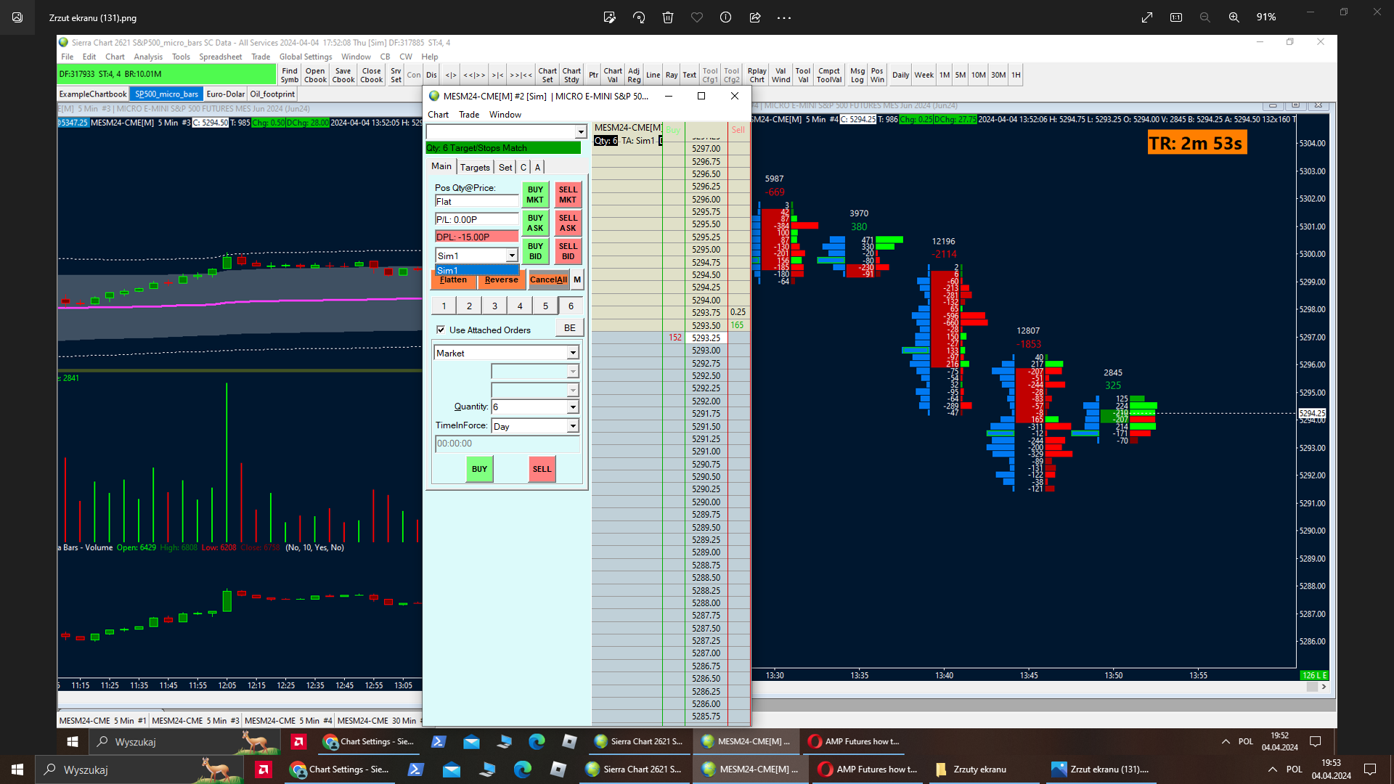Screen dimensions: 1394x784
Task: Switch to the Targets tab
Action: click(475, 167)
